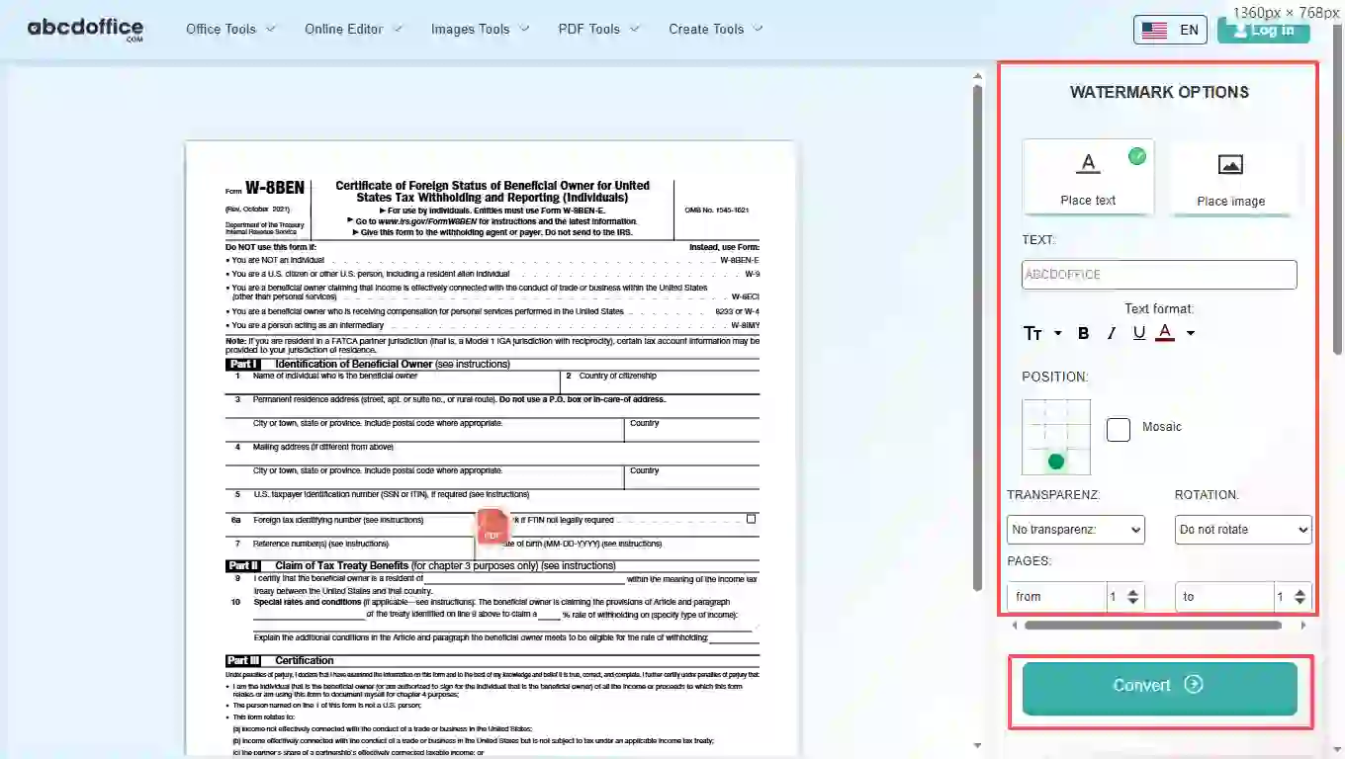Viewport: 1345px width, 759px height.
Task: Open the Office Tools menu
Action: pyautogui.click(x=230, y=29)
